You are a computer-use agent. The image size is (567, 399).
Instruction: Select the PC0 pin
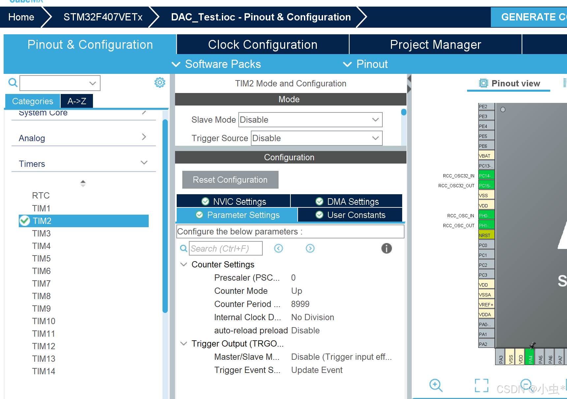(x=486, y=245)
